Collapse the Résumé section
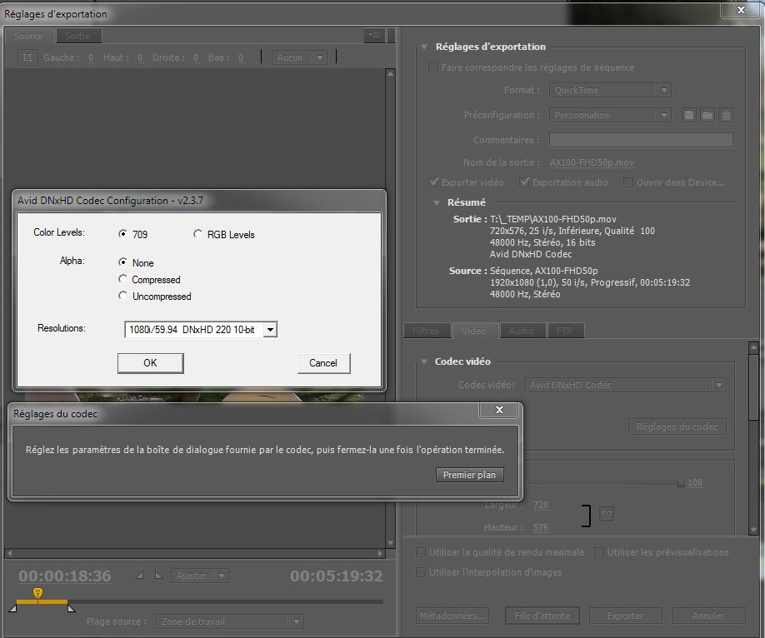 click(437, 202)
